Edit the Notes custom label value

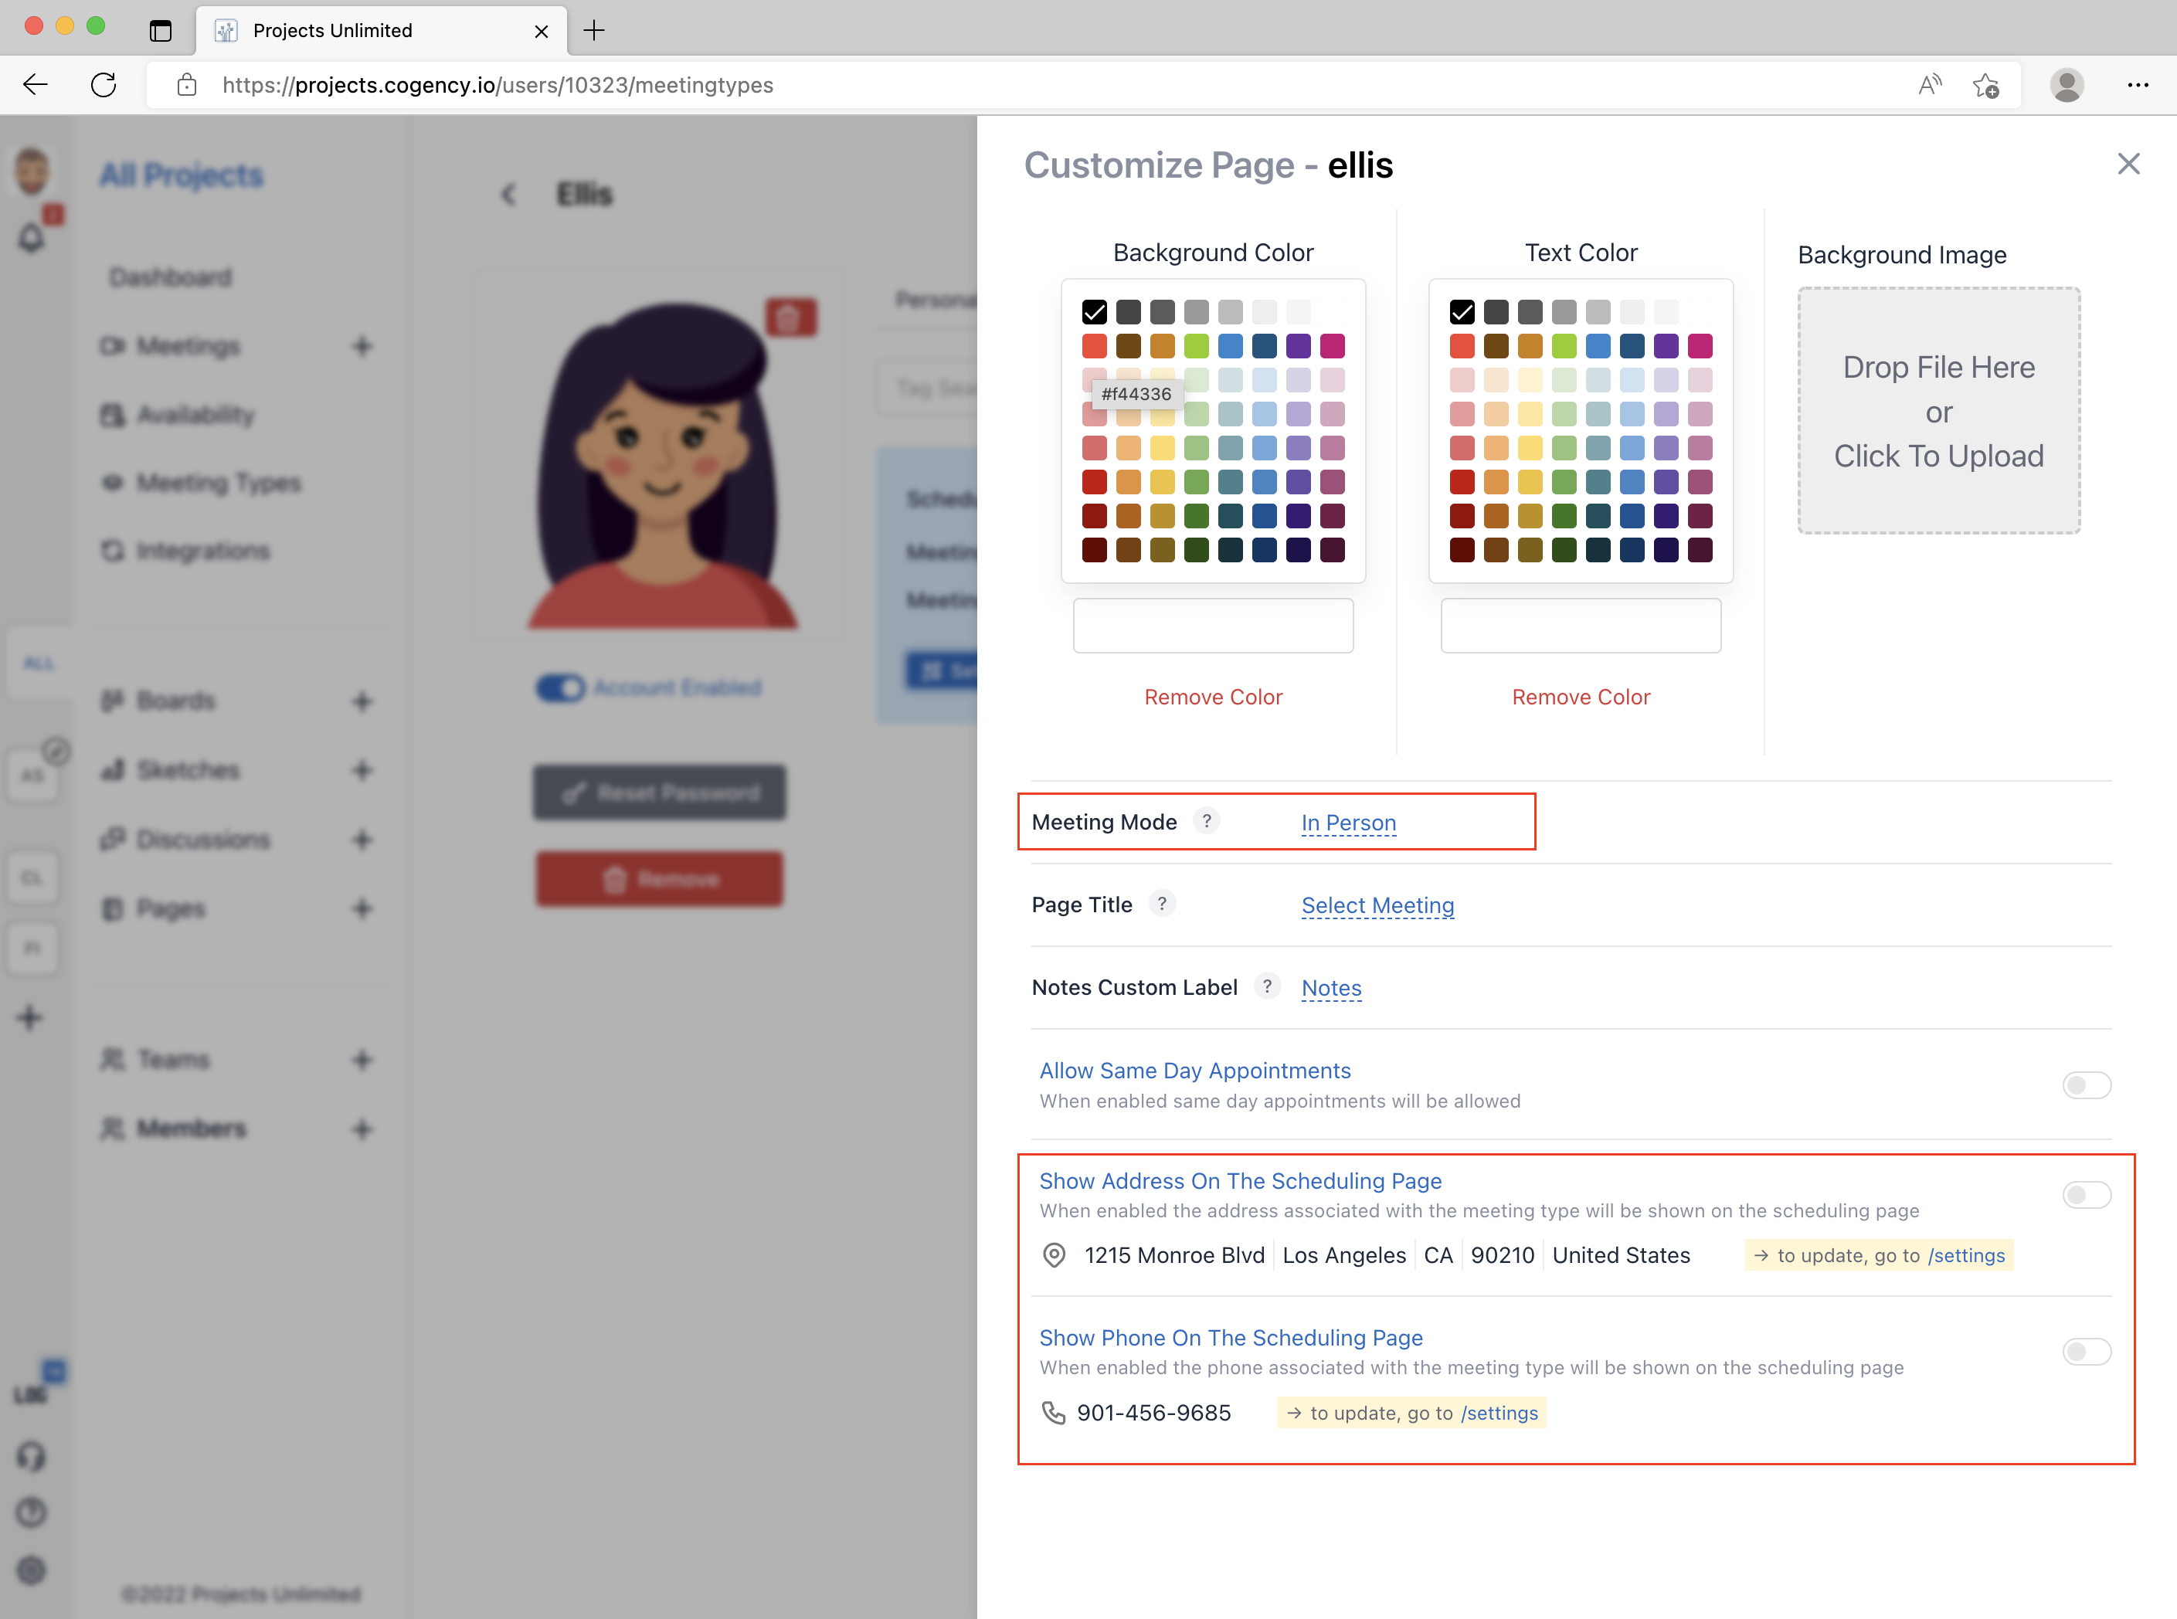click(x=1330, y=987)
